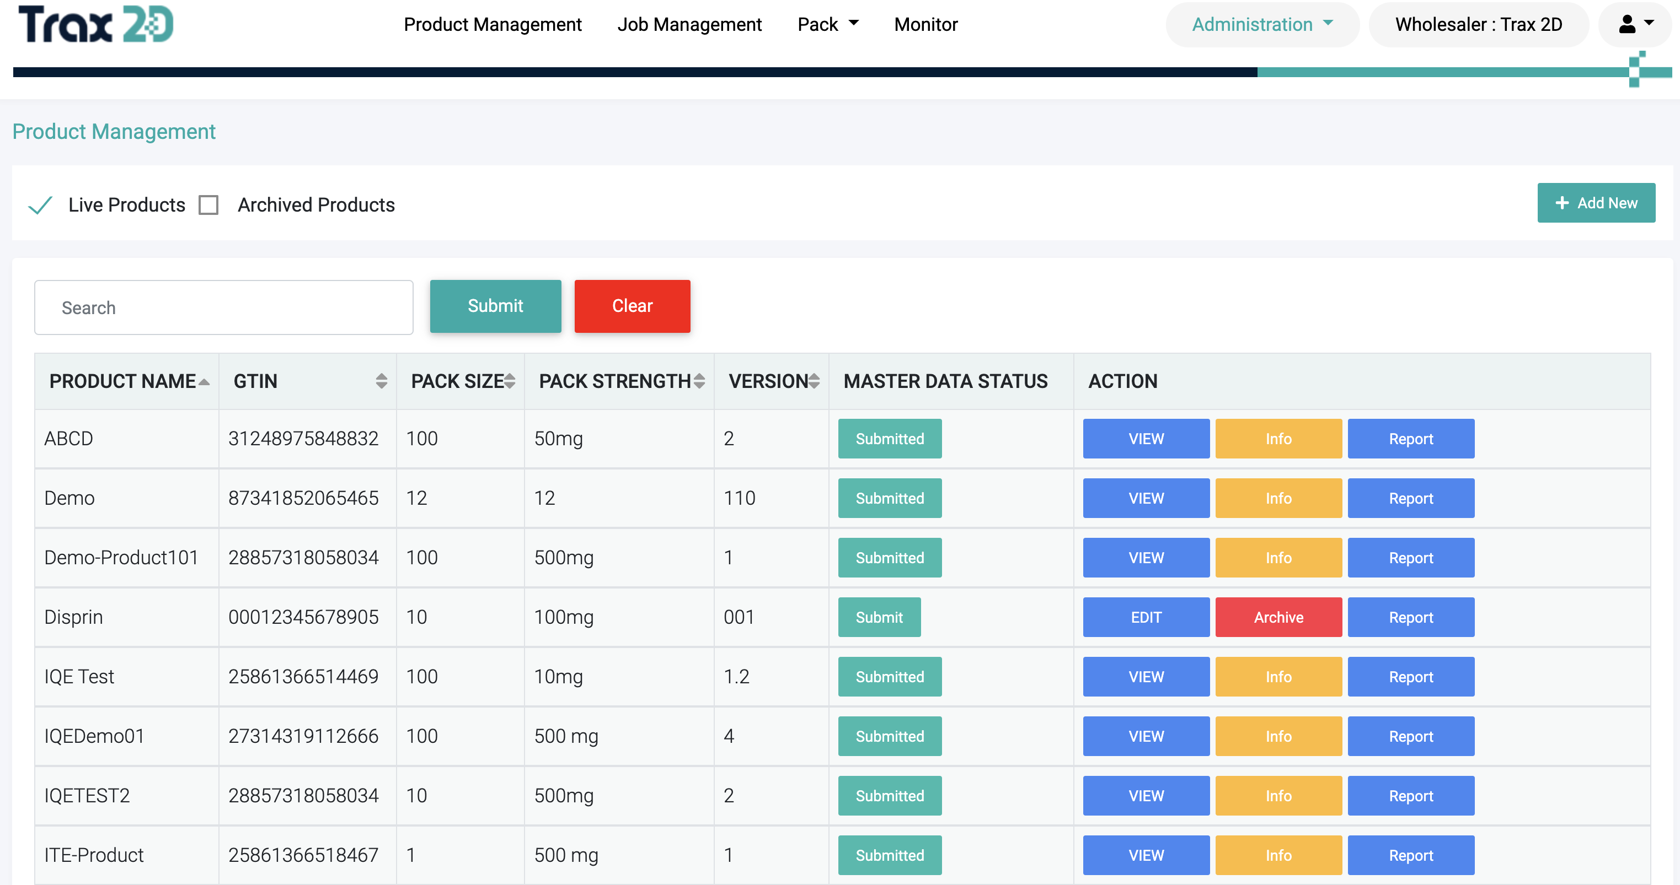Viewport: 1680px width, 885px height.
Task: Click Submitted status for IQEDemo01
Action: 890,736
